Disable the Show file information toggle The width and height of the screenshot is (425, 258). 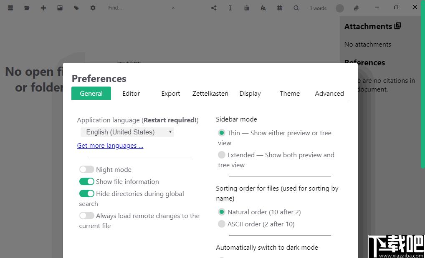pos(87,181)
